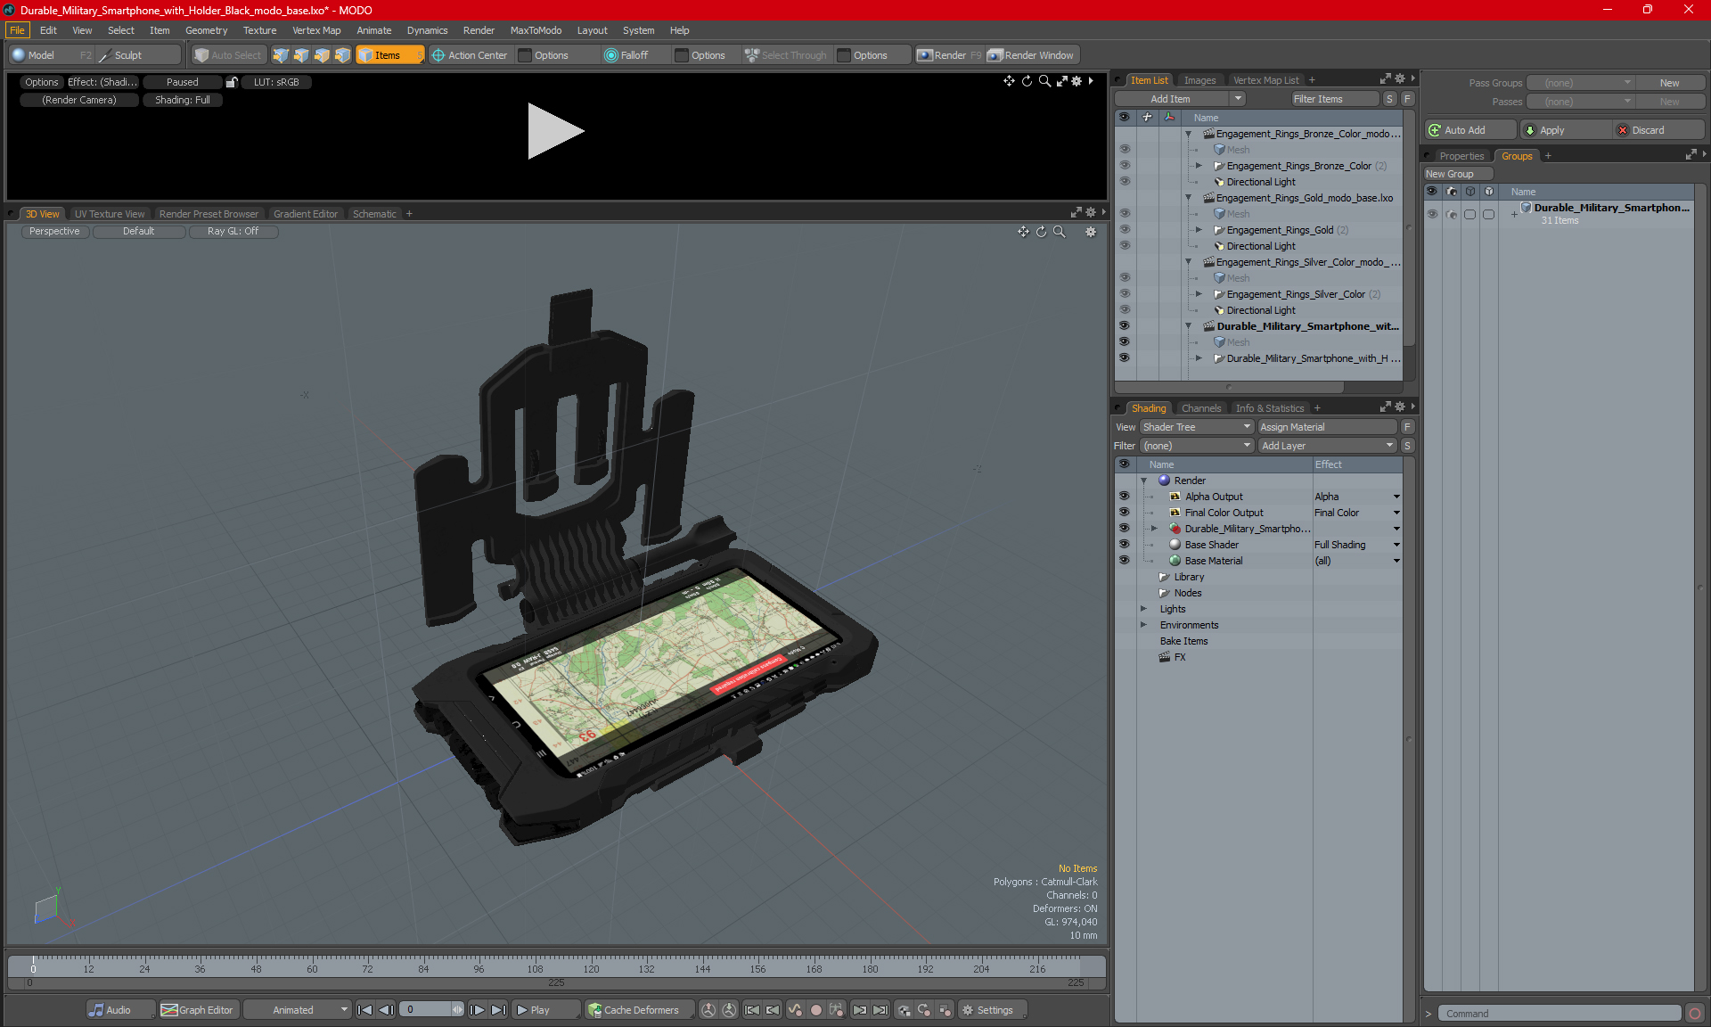This screenshot has width=1711, height=1027.
Task: Click the record keyframe circle icon
Action: coord(815,1010)
